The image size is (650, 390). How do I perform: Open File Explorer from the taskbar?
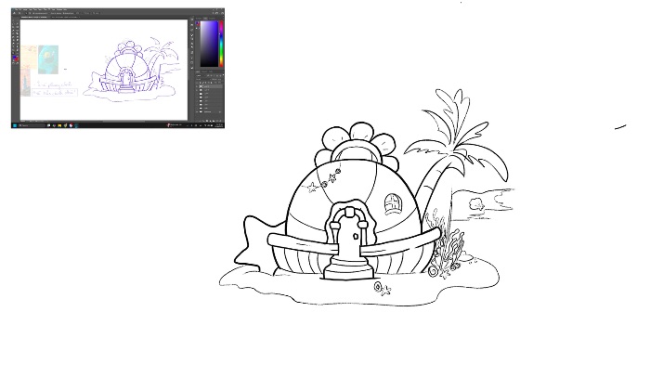(x=59, y=125)
